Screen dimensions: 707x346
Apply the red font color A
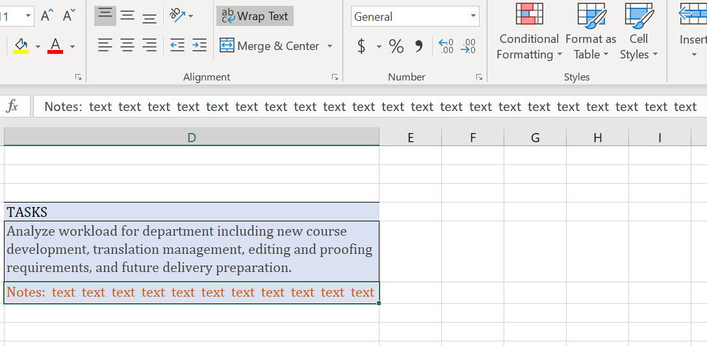point(55,46)
